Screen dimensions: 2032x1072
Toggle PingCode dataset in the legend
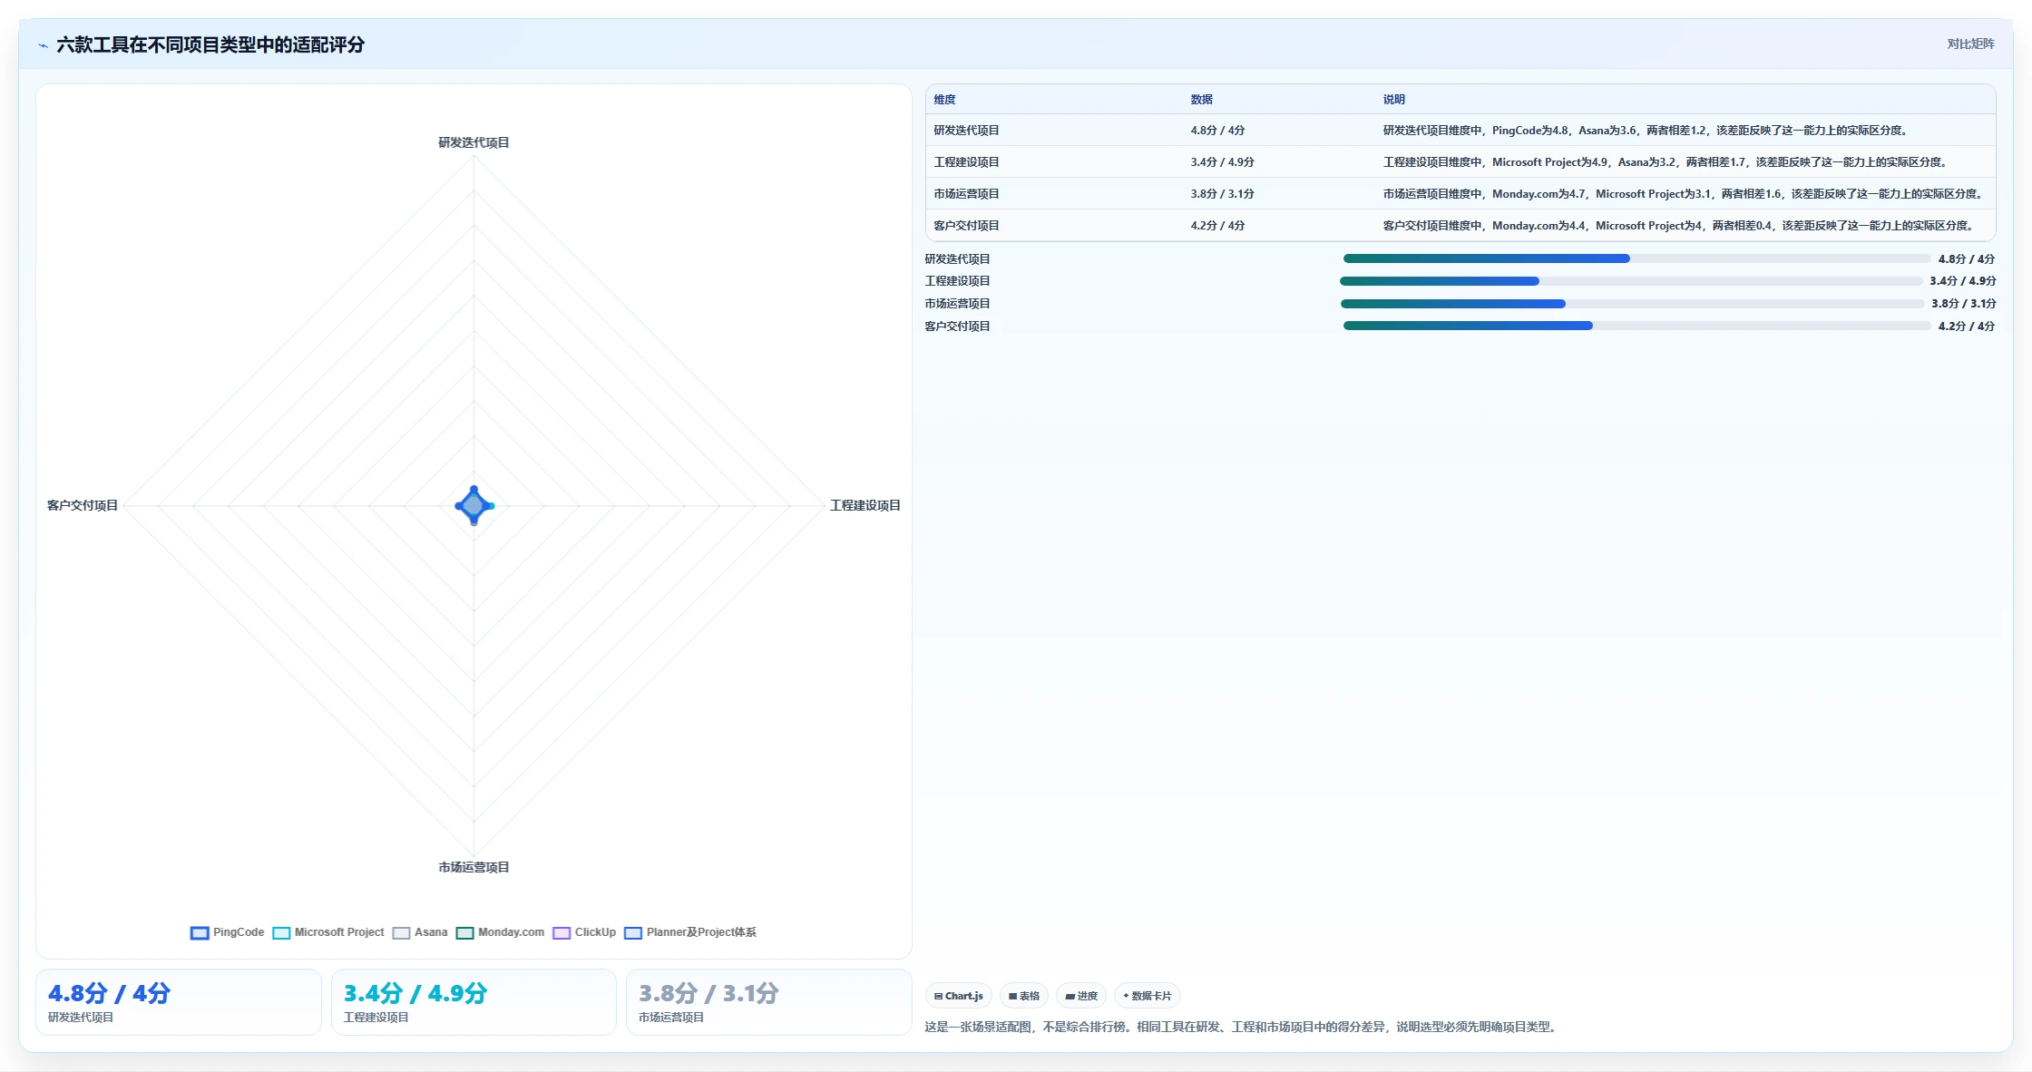click(x=228, y=932)
